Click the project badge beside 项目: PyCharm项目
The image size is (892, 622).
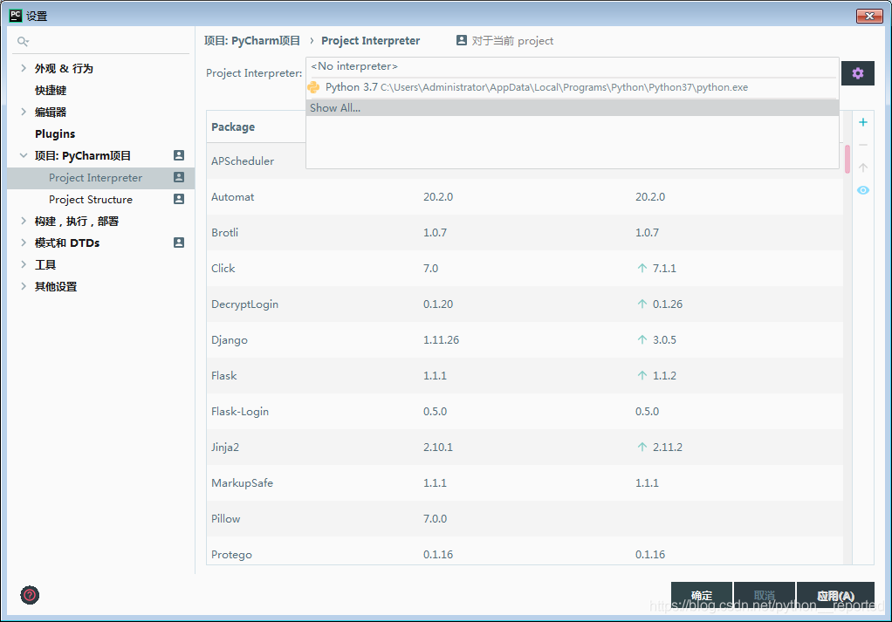coord(179,155)
